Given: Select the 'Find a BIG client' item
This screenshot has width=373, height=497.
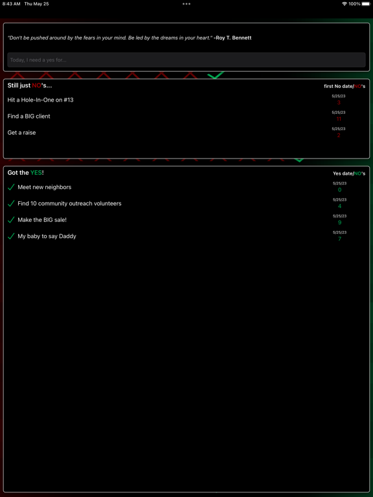Looking at the screenshot, I should tap(29, 116).
